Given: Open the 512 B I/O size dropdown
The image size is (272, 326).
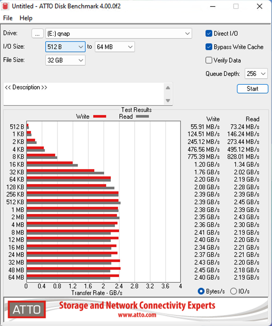Looking at the screenshot, I should [65, 47].
